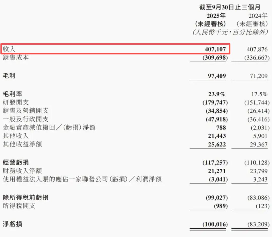
Task: Select the 17.5% gross margin figure
Action: click(x=259, y=94)
